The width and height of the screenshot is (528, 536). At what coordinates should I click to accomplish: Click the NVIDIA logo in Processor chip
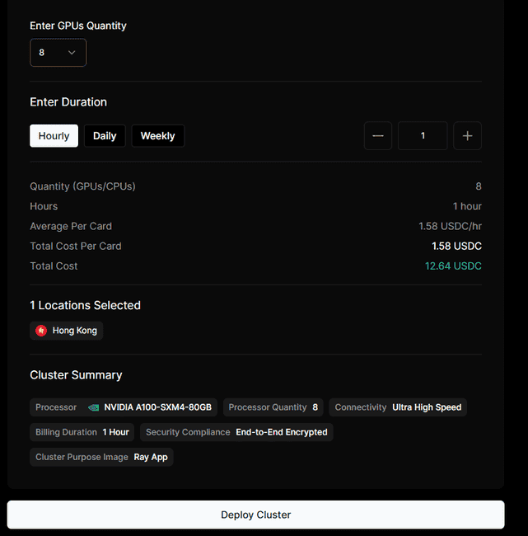point(94,407)
